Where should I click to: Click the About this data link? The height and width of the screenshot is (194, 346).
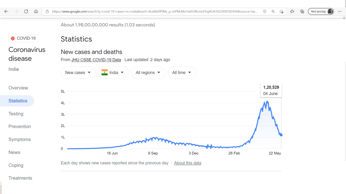tap(188, 163)
